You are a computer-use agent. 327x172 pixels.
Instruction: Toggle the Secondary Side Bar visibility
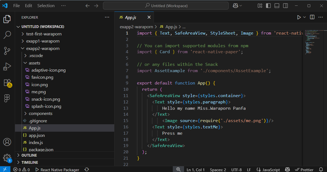click(285, 6)
